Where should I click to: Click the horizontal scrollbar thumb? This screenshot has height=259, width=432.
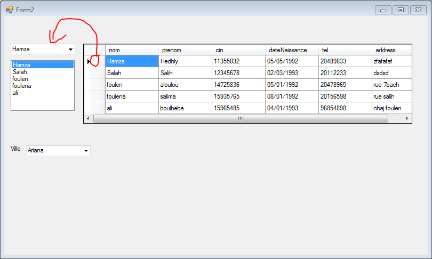click(x=241, y=119)
